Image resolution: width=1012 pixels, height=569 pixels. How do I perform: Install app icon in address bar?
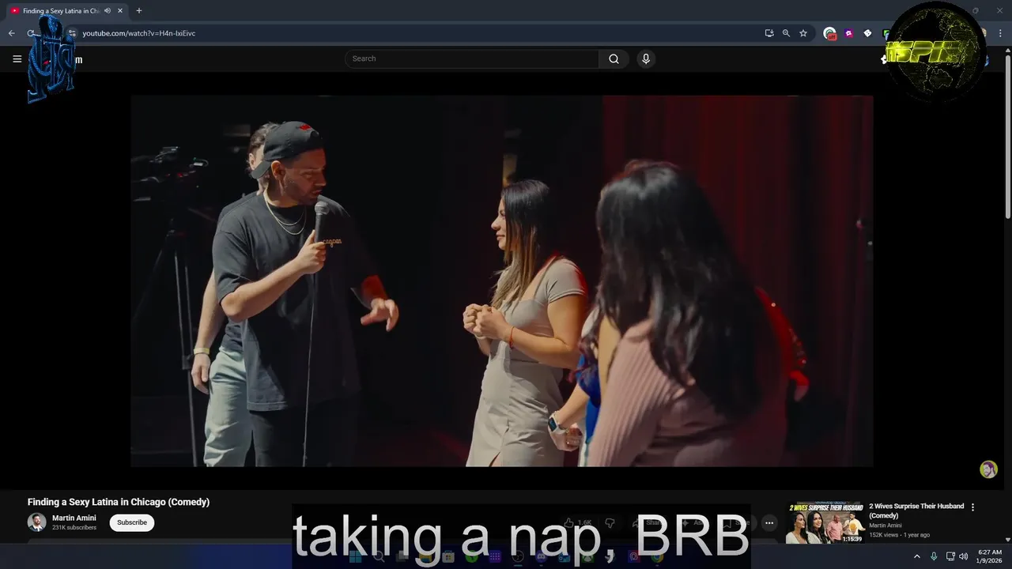[x=769, y=33]
